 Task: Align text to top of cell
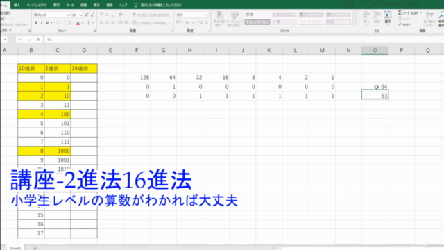pos(102,15)
